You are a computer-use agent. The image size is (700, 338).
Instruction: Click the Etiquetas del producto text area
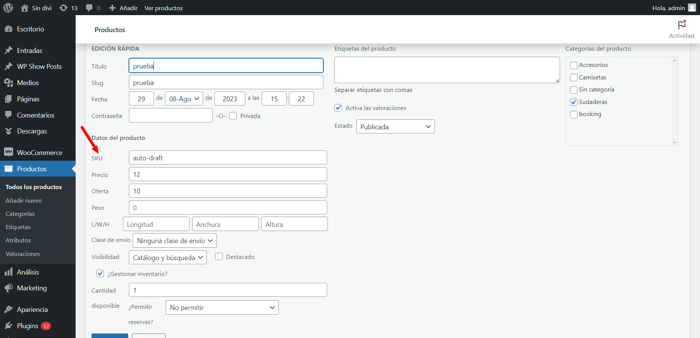pyautogui.click(x=447, y=70)
